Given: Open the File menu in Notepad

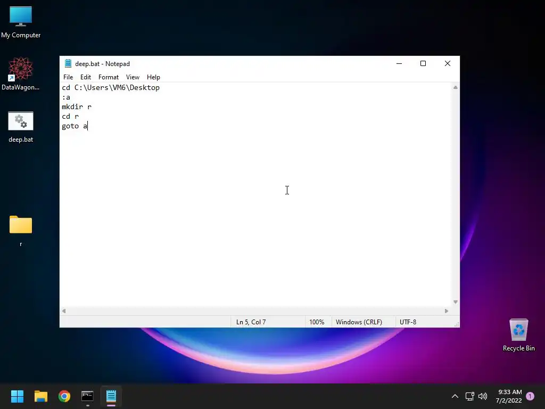Looking at the screenshot, I should [x=68, y=77].
